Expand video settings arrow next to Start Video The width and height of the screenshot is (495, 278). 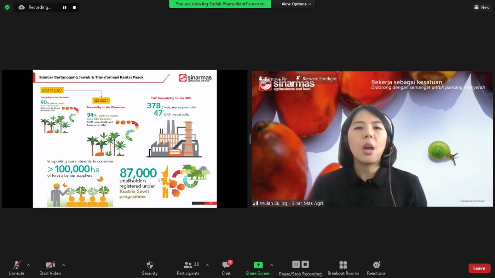pos(63,265)
